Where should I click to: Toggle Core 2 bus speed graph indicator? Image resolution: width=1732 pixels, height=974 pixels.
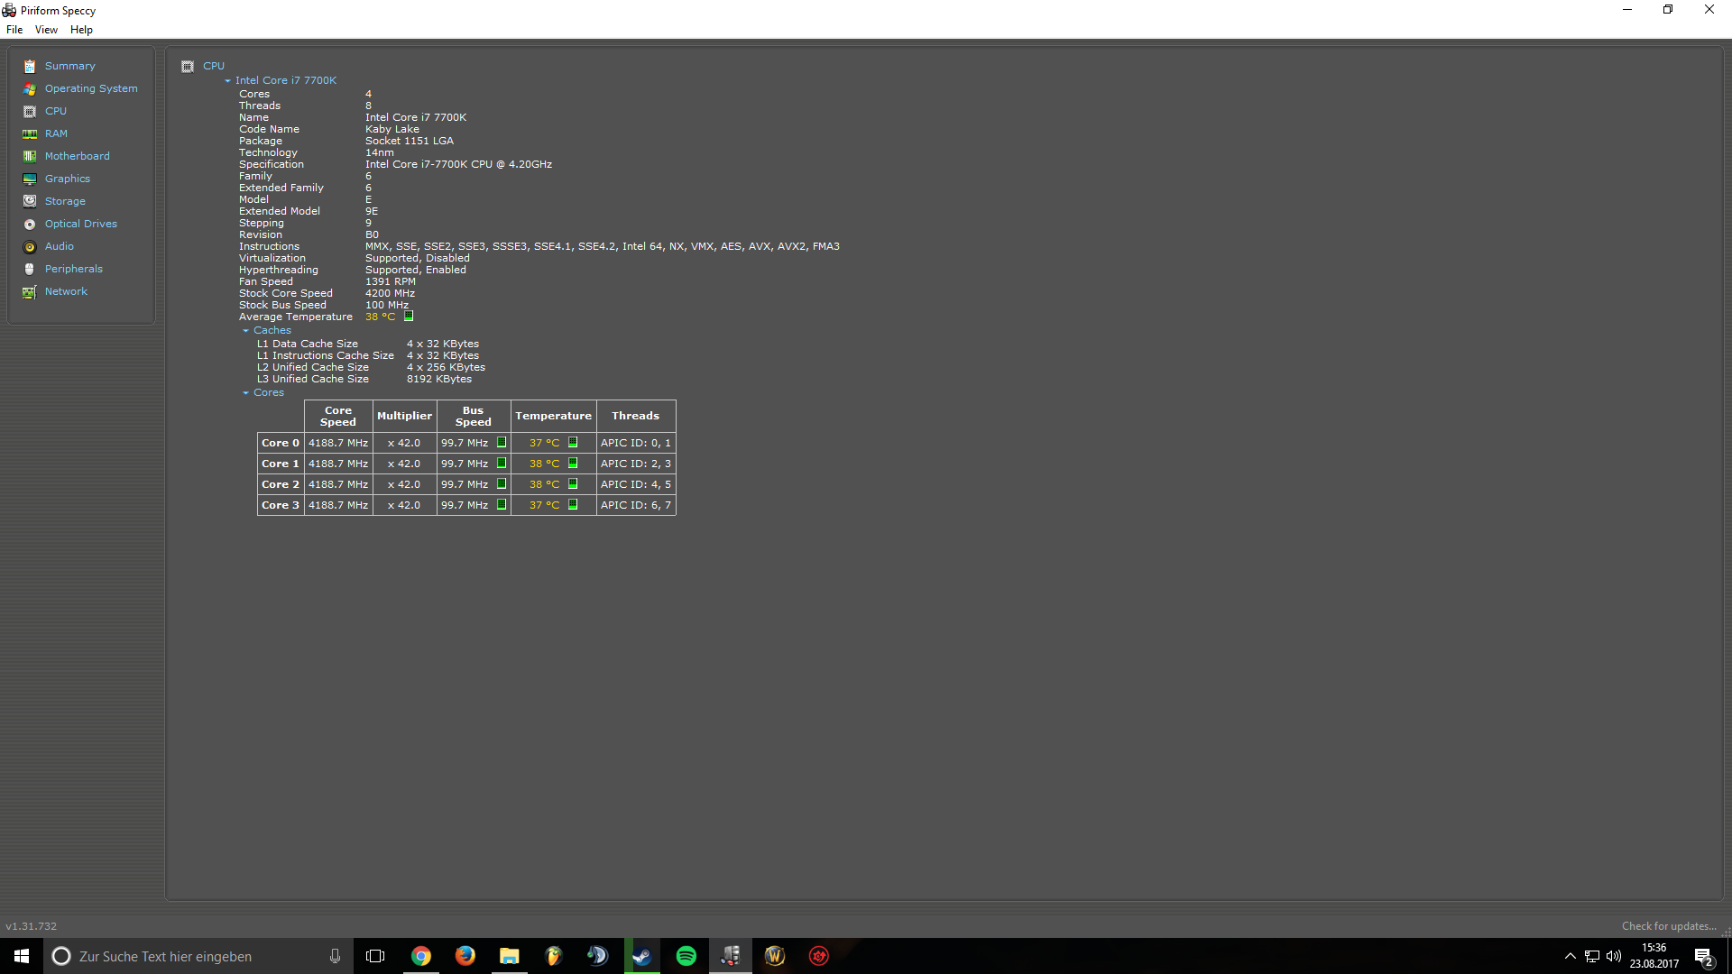pos(502,484)
